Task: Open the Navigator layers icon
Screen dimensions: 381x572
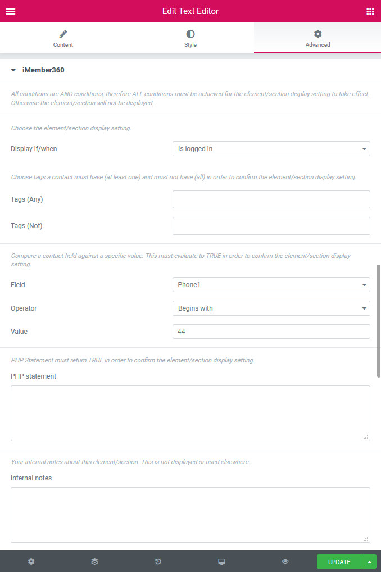Action: (94, 561)
